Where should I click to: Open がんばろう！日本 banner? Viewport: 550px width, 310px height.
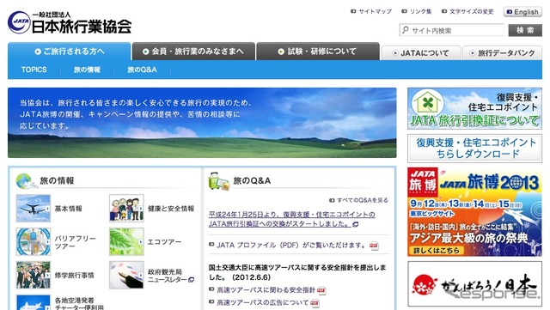click(474, 283)
